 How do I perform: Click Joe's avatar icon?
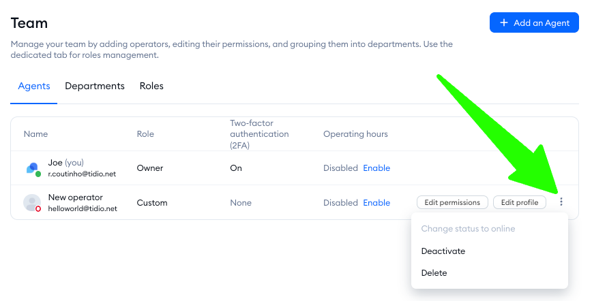pyautogui.click(x=32, y=168)
